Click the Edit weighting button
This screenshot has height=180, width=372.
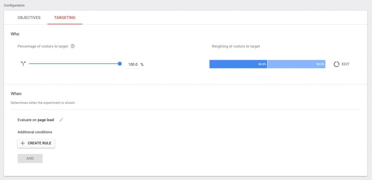pos(341,64)
